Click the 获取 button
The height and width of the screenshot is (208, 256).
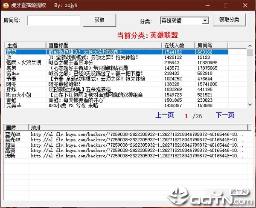click(x=99, y=20)
